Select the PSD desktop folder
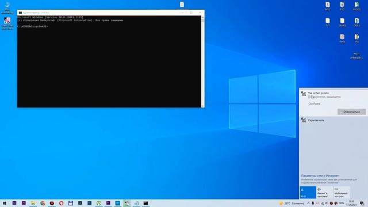Image resolution: width=368 pixels, height=207 pixels. pos(342,6)
